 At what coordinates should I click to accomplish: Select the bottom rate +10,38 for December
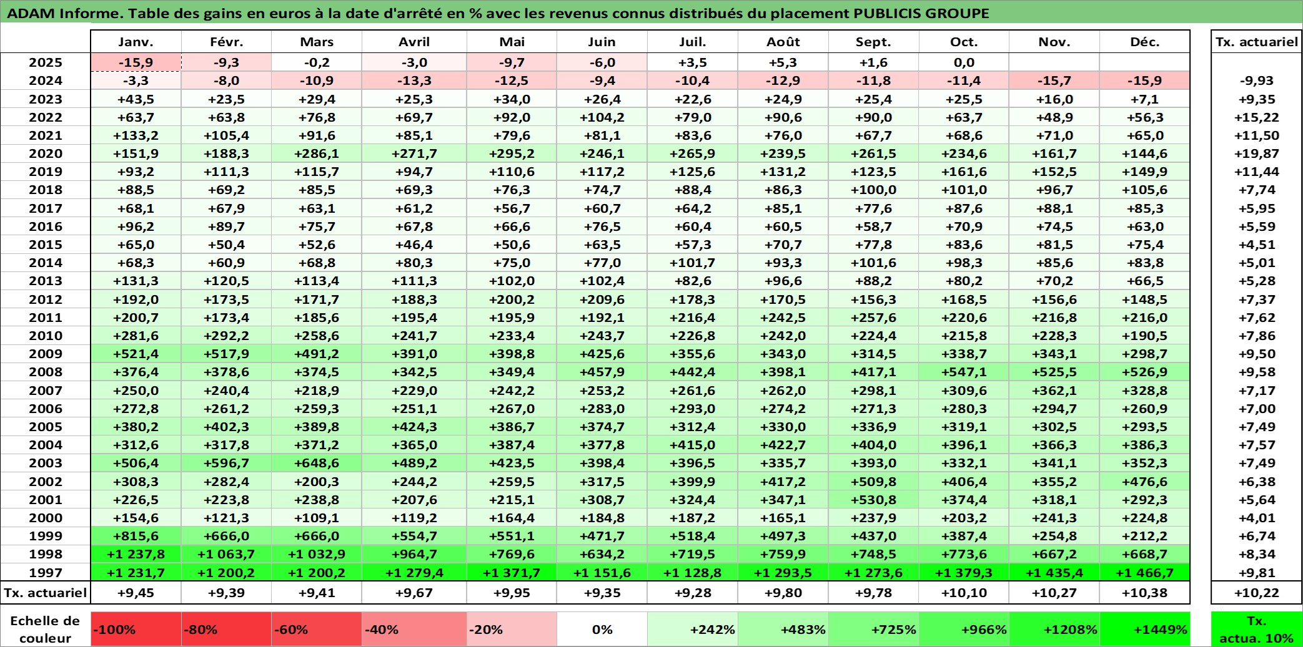[x=1145, y=593]
